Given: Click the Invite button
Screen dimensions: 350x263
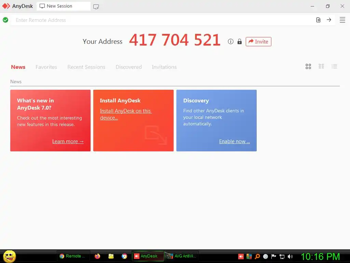Looking at the screenshot, I should pos(258,41).
